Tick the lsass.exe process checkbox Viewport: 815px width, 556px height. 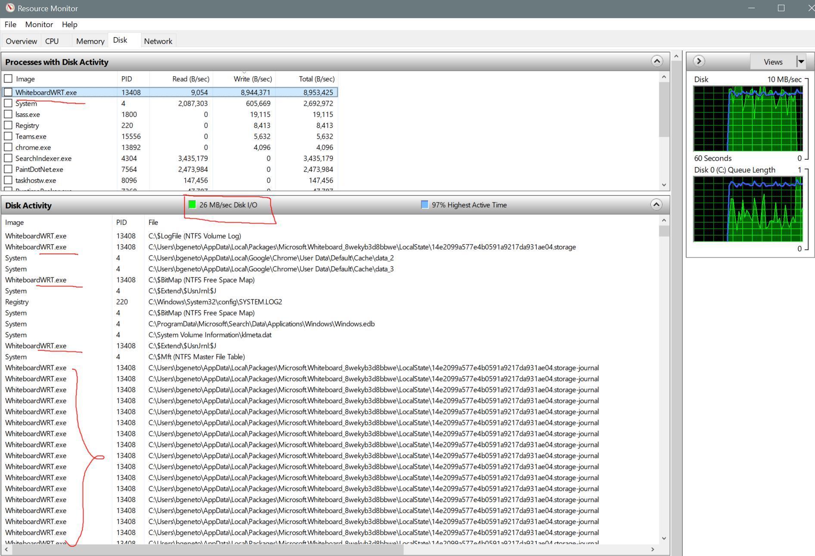click(x=8, y=114)
